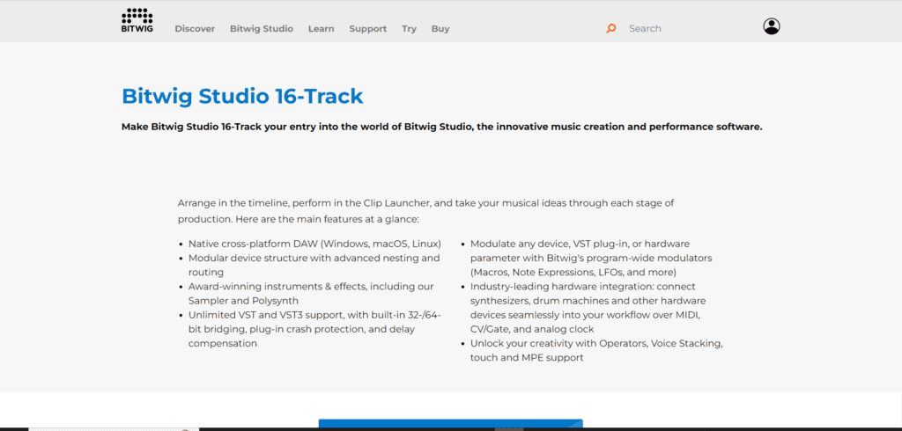Open the user account profile icon

(x=772, y=27)
